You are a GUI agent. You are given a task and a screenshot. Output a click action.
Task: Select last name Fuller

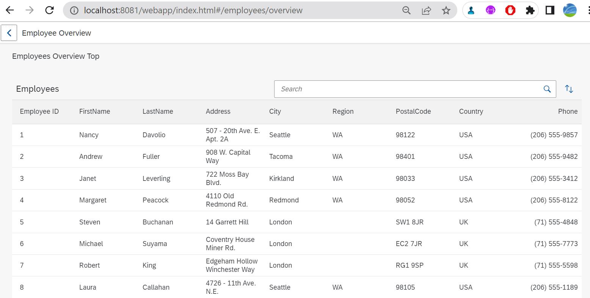pos(151,157)
